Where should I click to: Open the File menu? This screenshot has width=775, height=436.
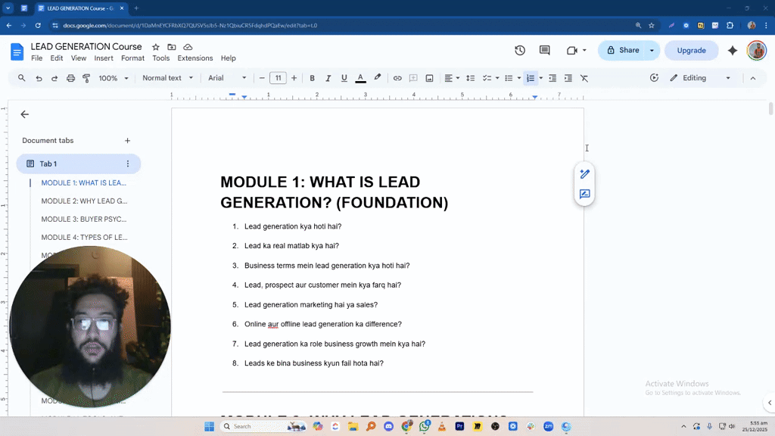36,58
